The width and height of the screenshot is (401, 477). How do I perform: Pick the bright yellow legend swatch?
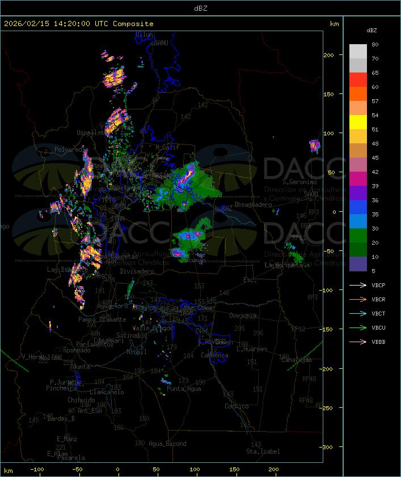[x=358, y=122]
